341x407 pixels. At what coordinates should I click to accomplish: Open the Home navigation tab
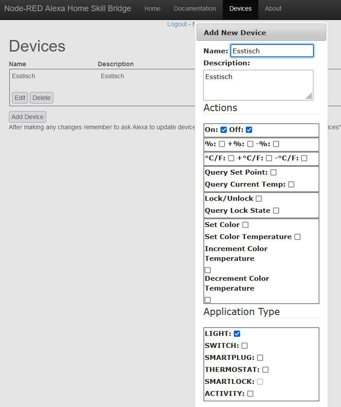click(152, 8)
